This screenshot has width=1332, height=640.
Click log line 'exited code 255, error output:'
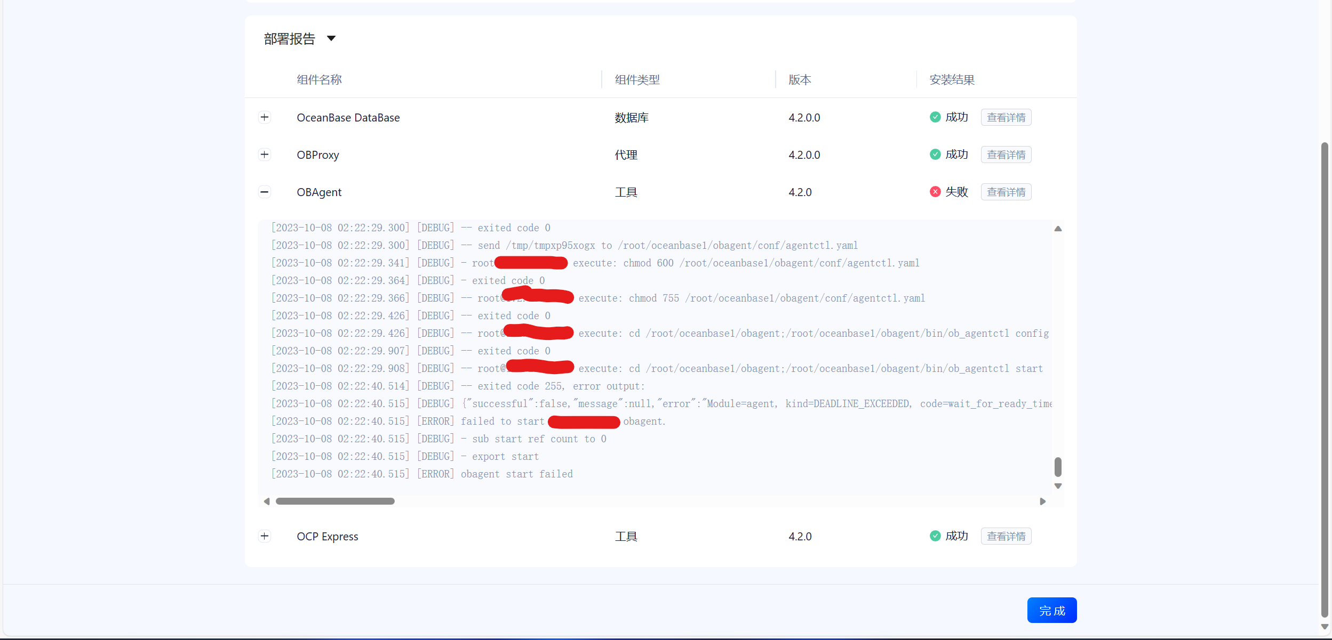coord(458,386)
